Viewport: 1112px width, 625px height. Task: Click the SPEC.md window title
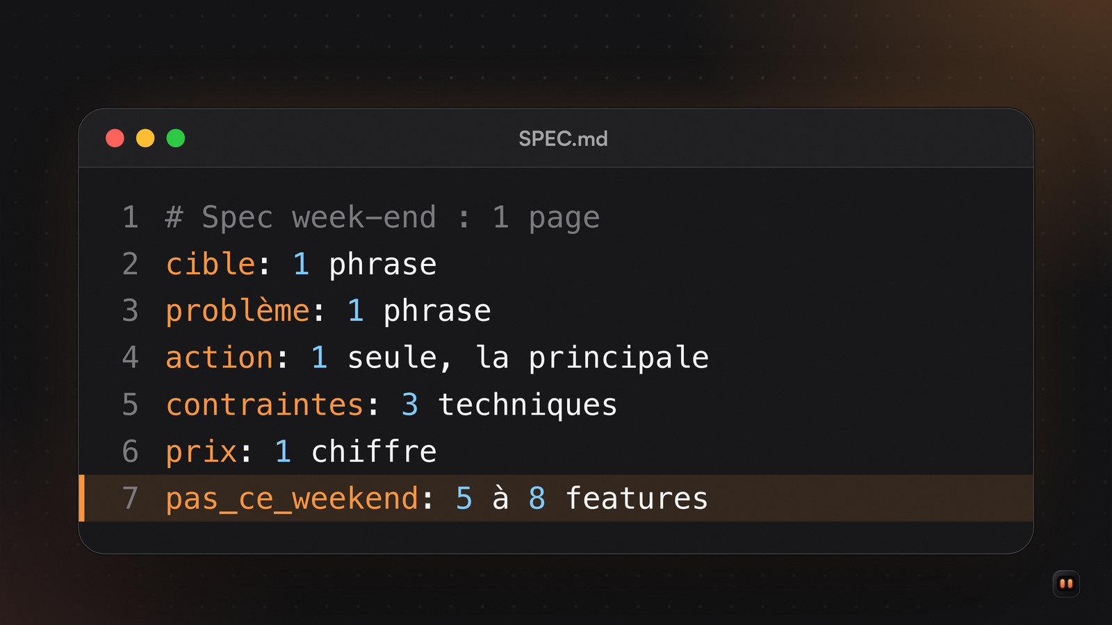point(563,139)
